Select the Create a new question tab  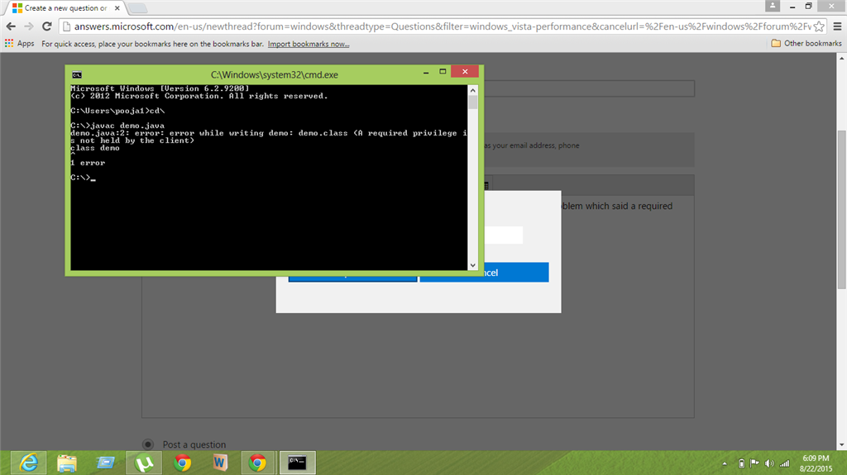pos(65,8)
